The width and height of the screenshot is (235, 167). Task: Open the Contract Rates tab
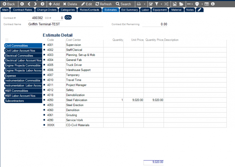click(x=23, y=10)
